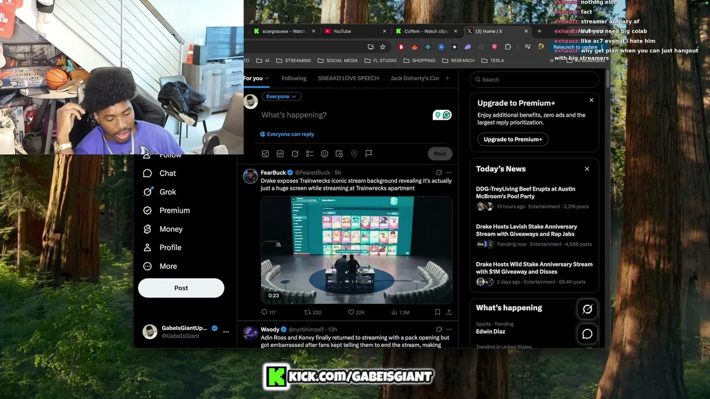Focus the X Search field
The height and width of the screenshot is (399, 710).
click(534, 80)
